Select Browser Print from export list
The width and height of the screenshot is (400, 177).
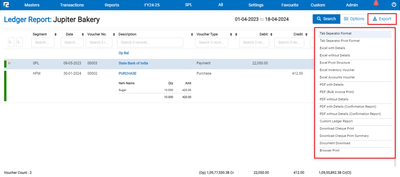click(329, 150)
